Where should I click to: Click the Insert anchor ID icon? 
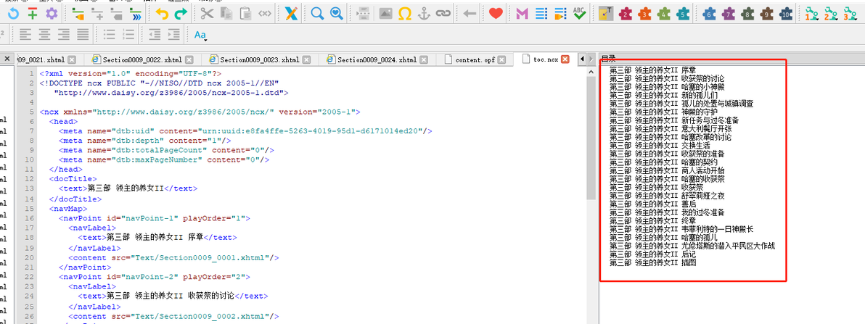424,14
